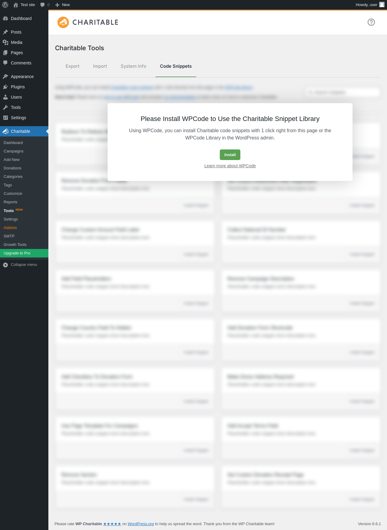Open the orange Addons submenu item
The width and height of the screenshot is (387, 530).
24,228
